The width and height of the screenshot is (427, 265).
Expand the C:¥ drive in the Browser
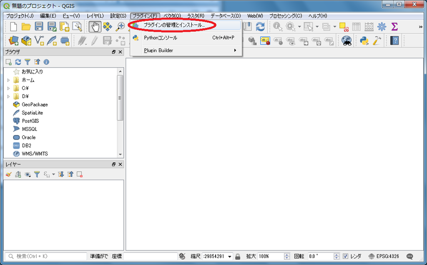(8, 88)
